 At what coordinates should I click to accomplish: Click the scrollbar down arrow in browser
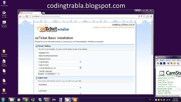coord(152,93)
